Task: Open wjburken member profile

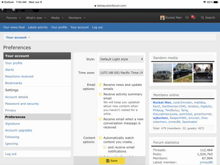Action: [x=160, y=118]
